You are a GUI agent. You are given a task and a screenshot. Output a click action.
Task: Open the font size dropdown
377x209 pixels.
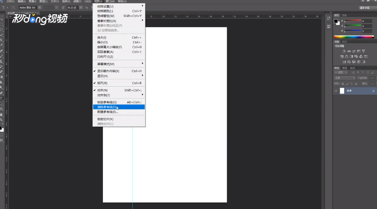tap(81, 8)
